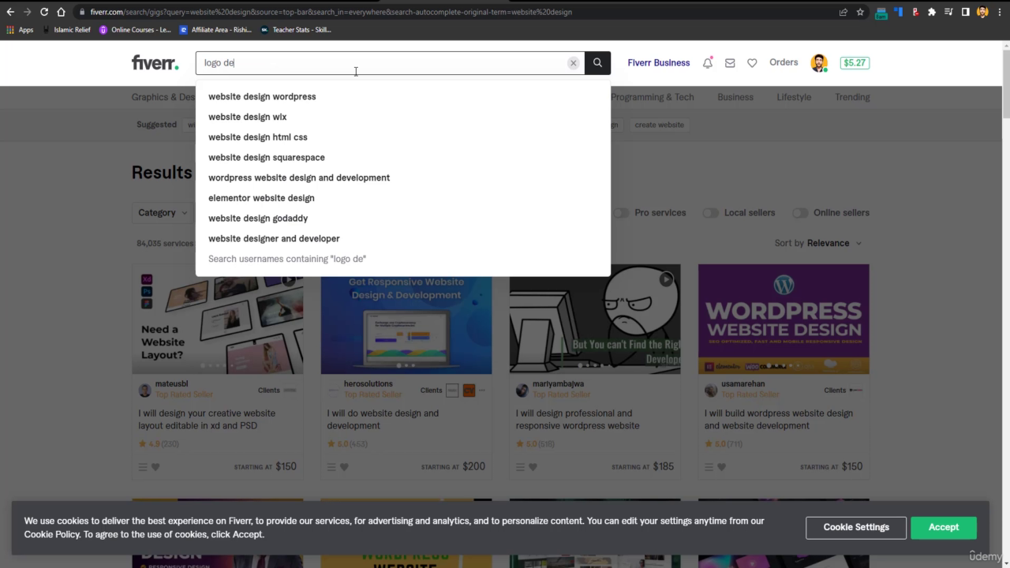
Task: Open seller usamarehan's profile
Action: tap(743, 384)
